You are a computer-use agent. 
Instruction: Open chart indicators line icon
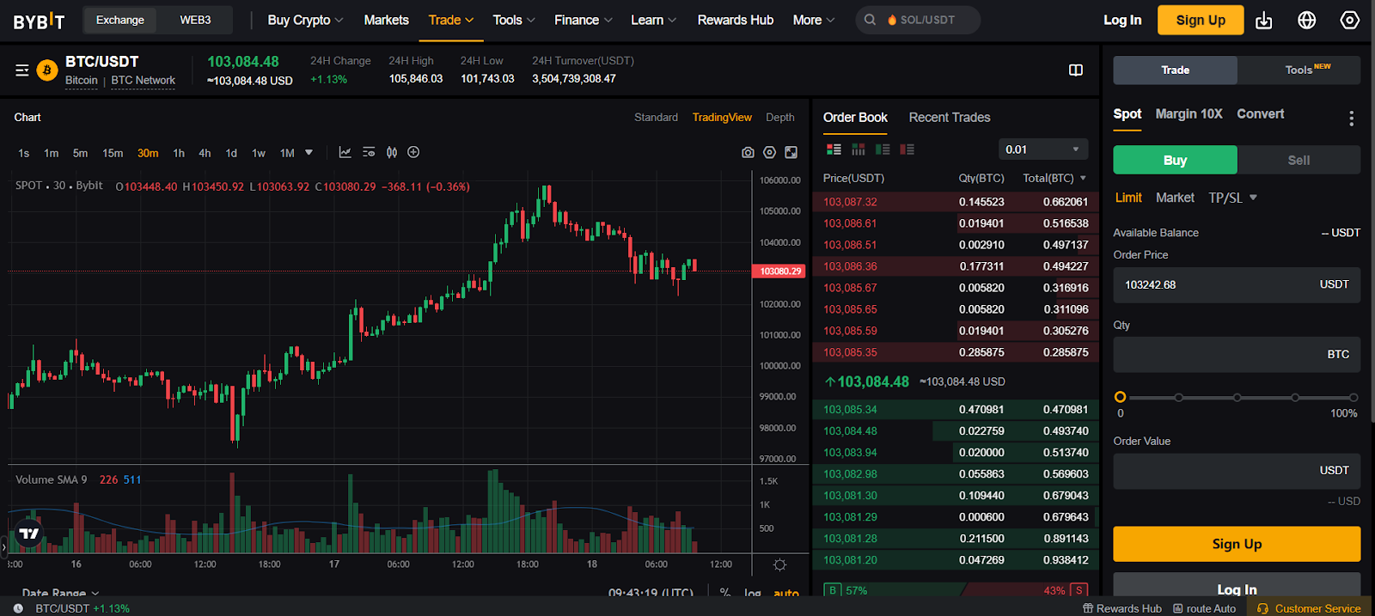point(345,152)
